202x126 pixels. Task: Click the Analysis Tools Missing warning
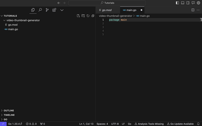(149, 124)
